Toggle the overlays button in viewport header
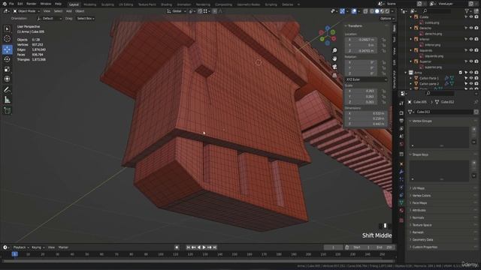The image size is (481, 270). coord(354,11)
